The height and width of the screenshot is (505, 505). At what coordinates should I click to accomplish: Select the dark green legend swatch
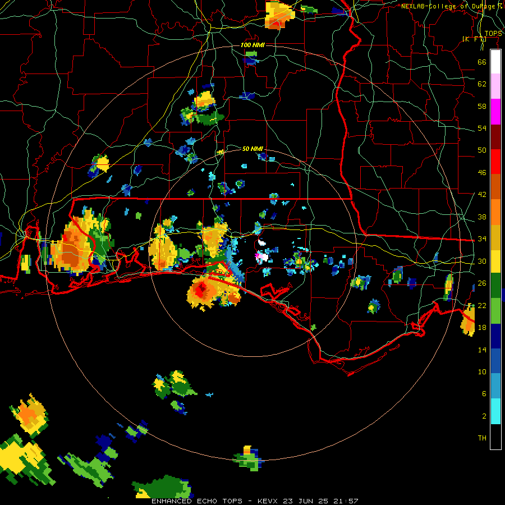coord(495,286)
